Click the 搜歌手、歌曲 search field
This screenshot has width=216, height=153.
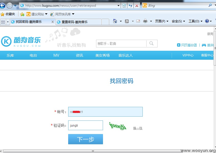(x=121, y=44)
